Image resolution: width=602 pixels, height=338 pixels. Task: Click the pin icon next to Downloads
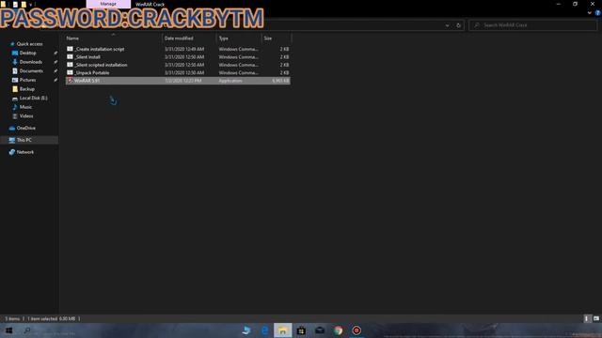55,62
